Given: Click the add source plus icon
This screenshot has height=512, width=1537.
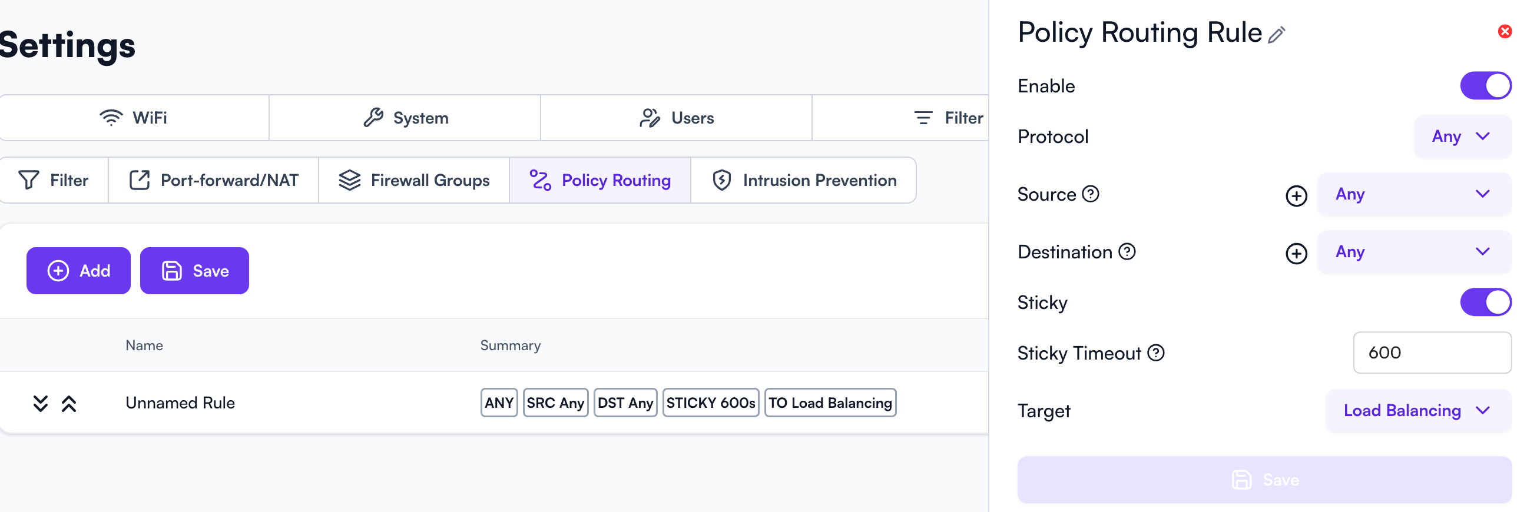Looking at the screenshot, I should 1296,195.
